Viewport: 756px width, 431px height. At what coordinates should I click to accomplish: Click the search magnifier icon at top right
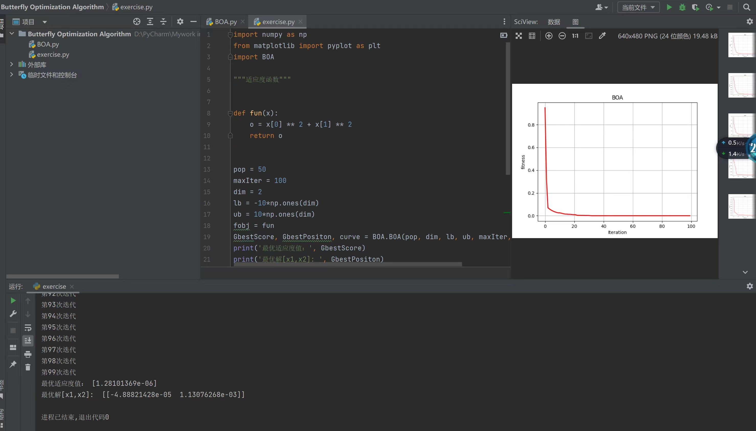[747, 7]
